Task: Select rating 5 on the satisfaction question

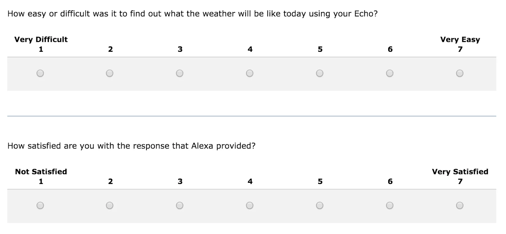Action: click(320, 206)
